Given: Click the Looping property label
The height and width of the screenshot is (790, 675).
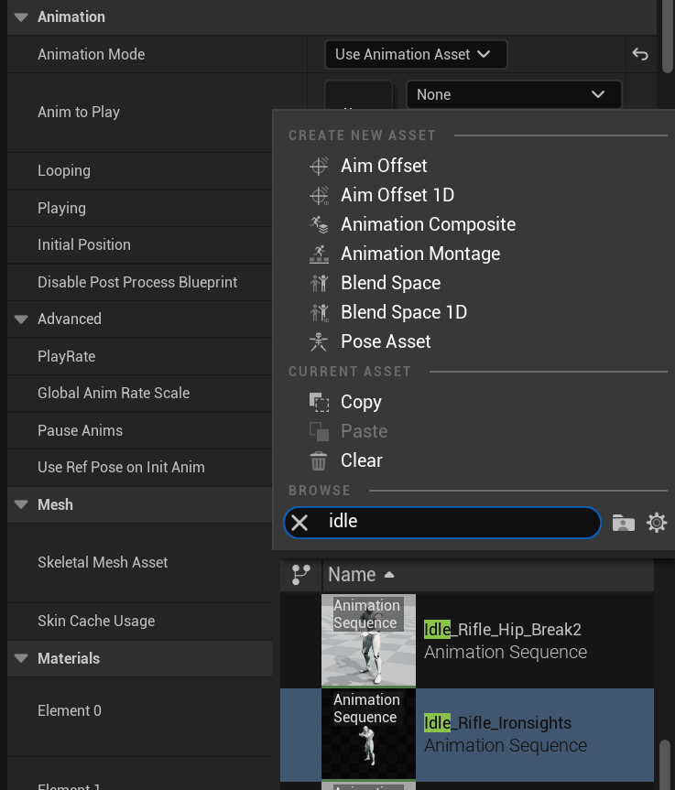Looking at the screenshot, I should click(x=64, y=171).
